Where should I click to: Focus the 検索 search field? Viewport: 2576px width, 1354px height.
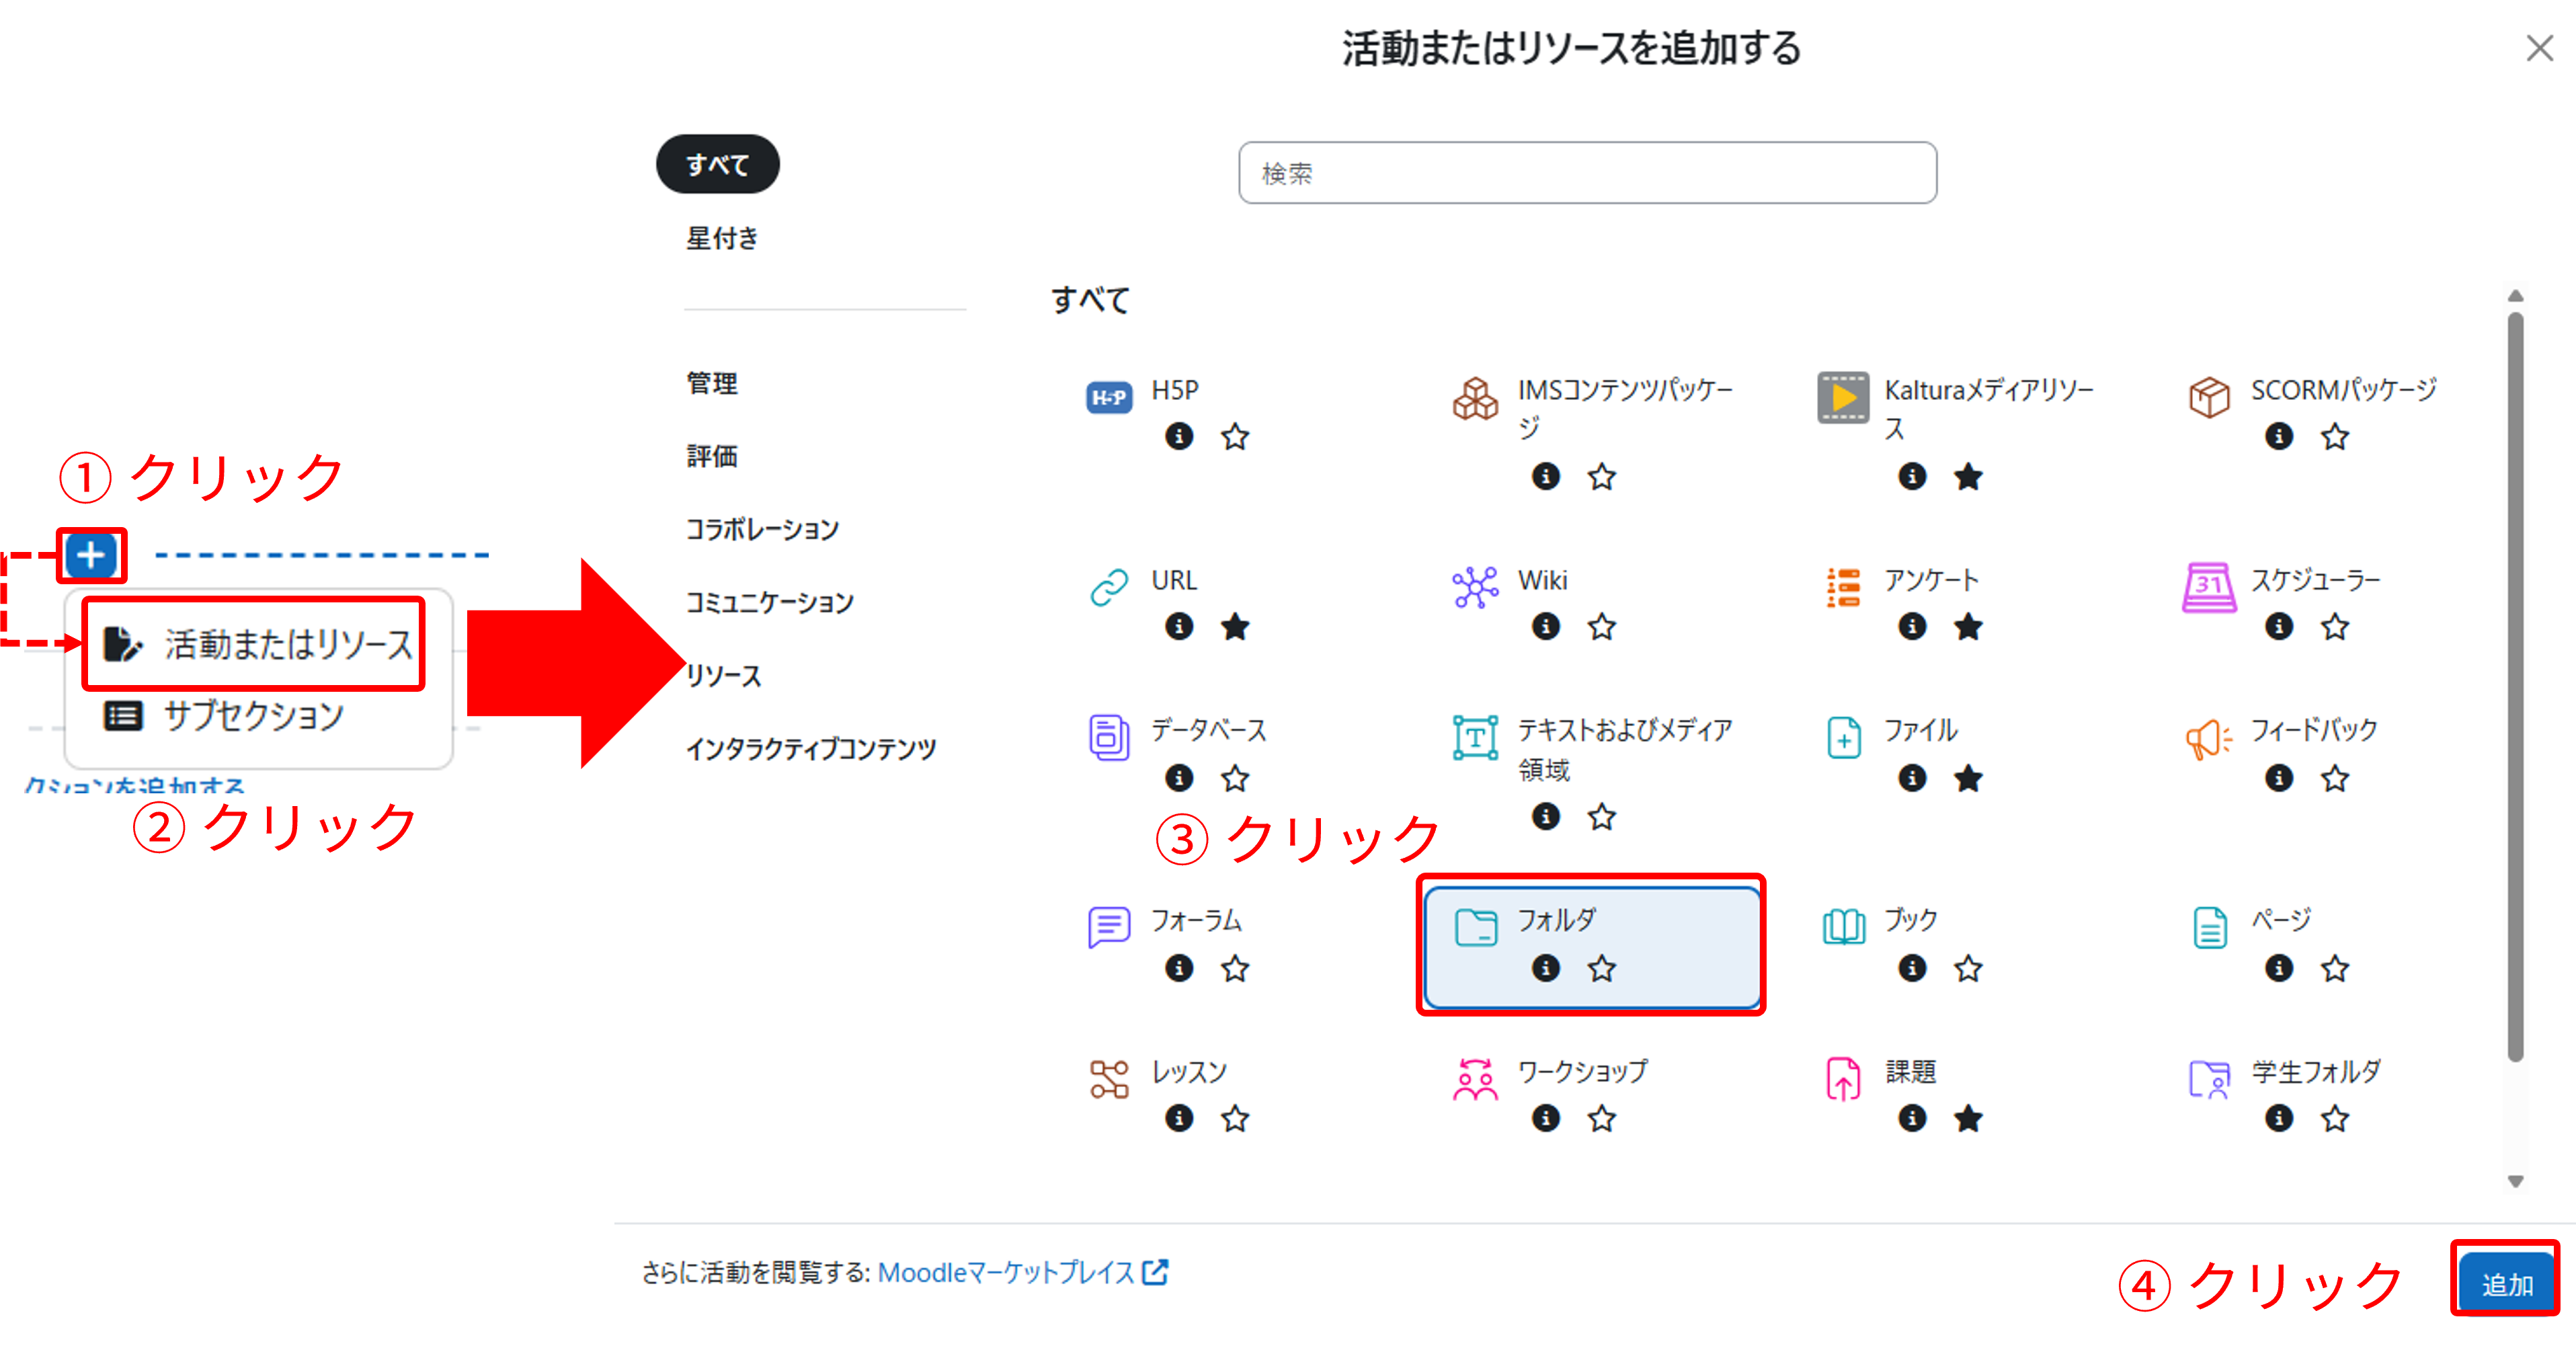(x=1587, y=173)
